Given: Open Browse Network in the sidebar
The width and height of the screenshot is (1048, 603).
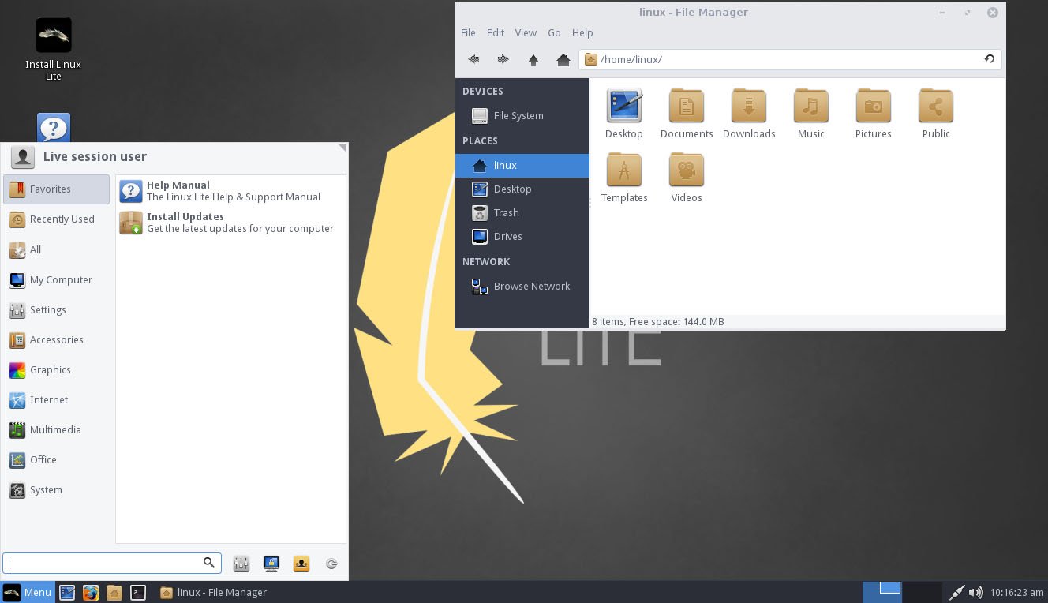Looking at the screenshot, I should pyautogui.click(x=522, y=286).
